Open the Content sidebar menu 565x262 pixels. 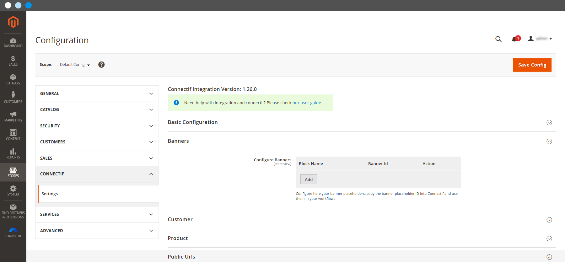click(x=13, y=135)
